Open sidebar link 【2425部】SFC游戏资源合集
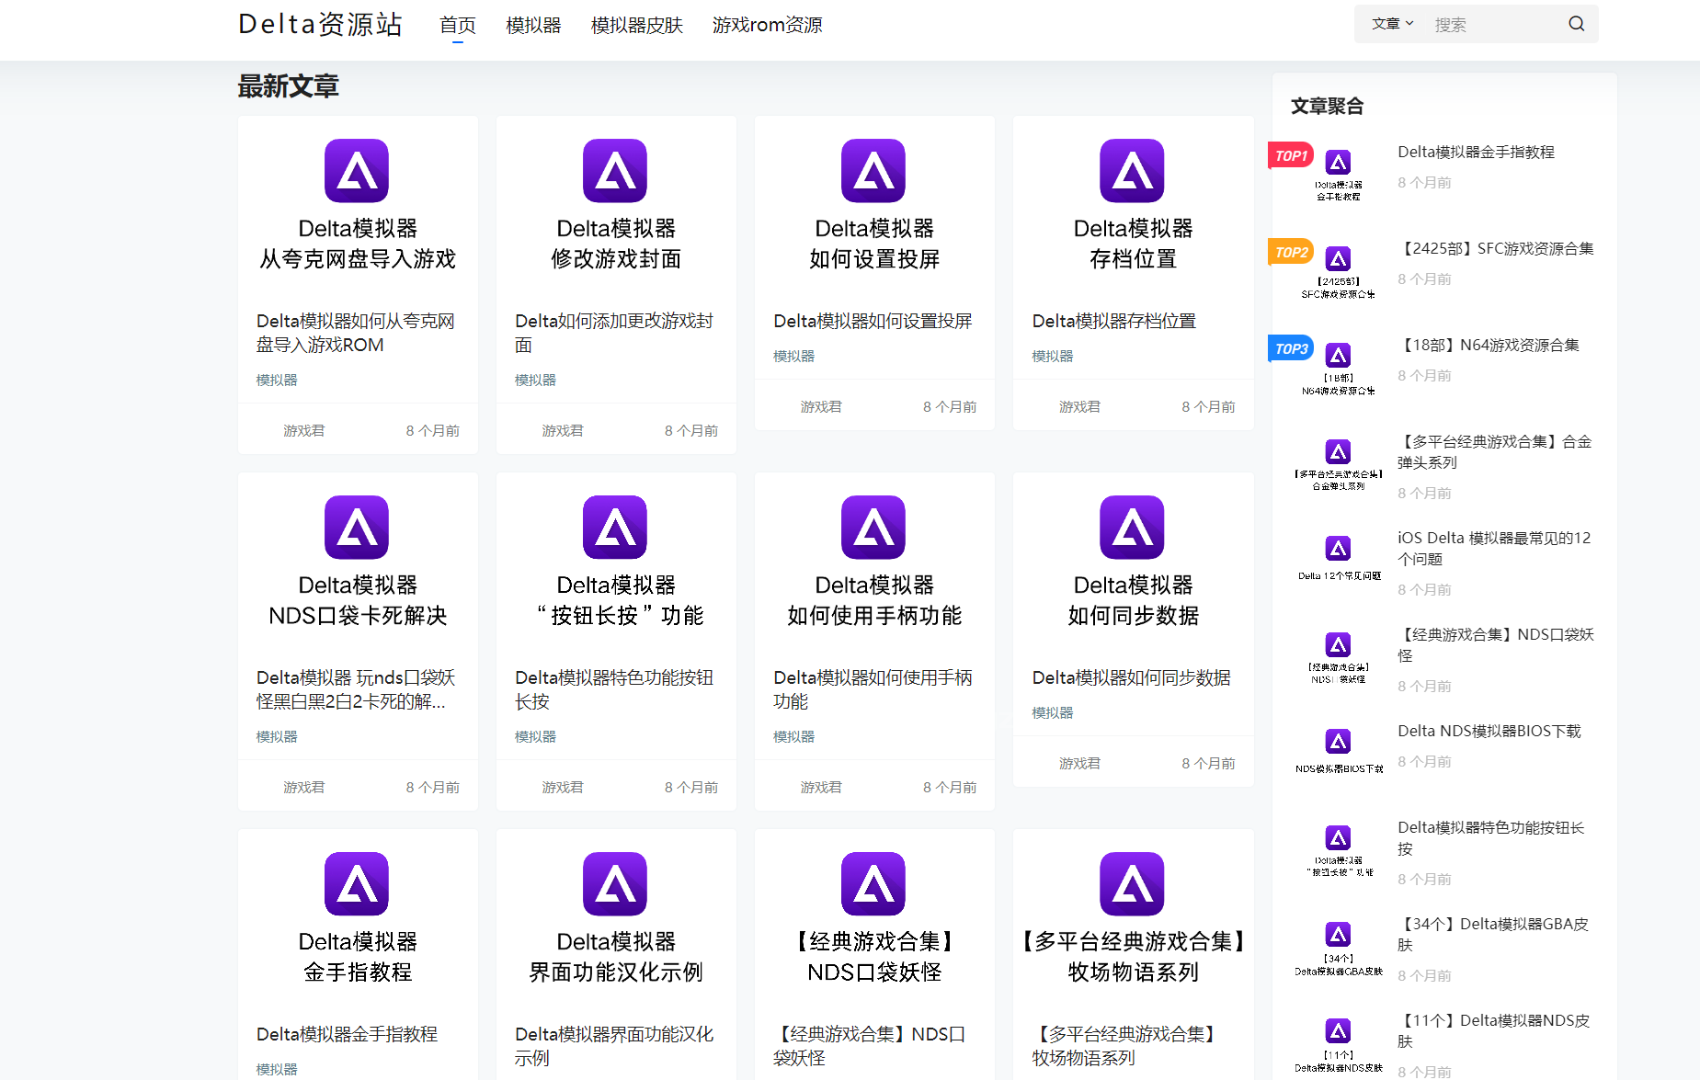The image size is (1700, 1080). [1496, 248]
